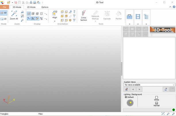This screenshot has height=116, width=176.
Task: Toggle the dimensions display option in Display group
Action: pos(33,18)
